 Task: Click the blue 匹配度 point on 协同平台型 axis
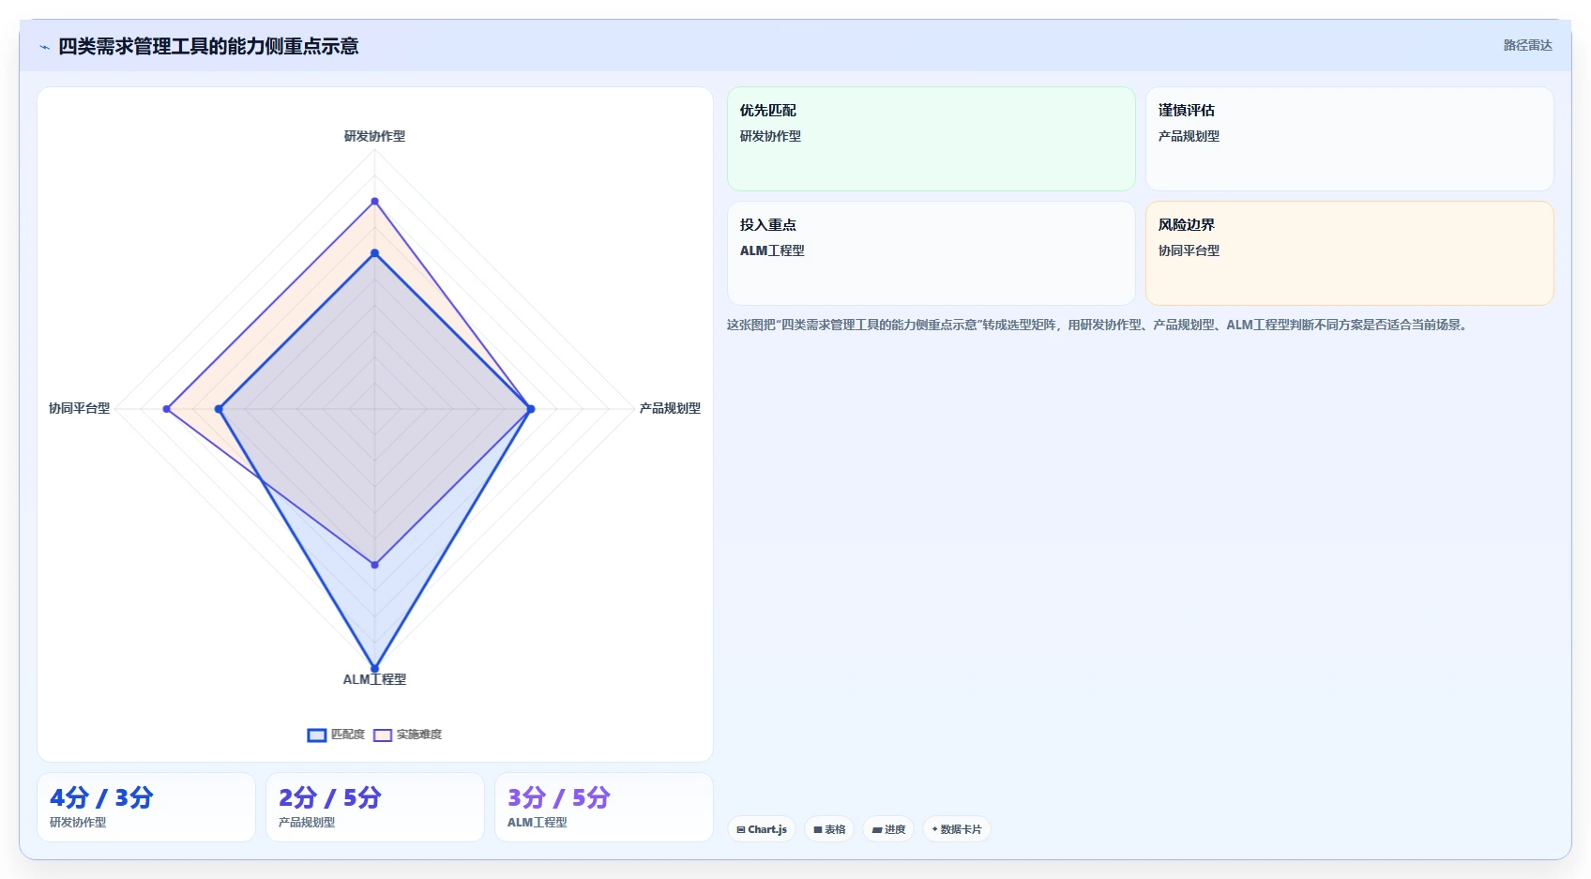(219, 409)
